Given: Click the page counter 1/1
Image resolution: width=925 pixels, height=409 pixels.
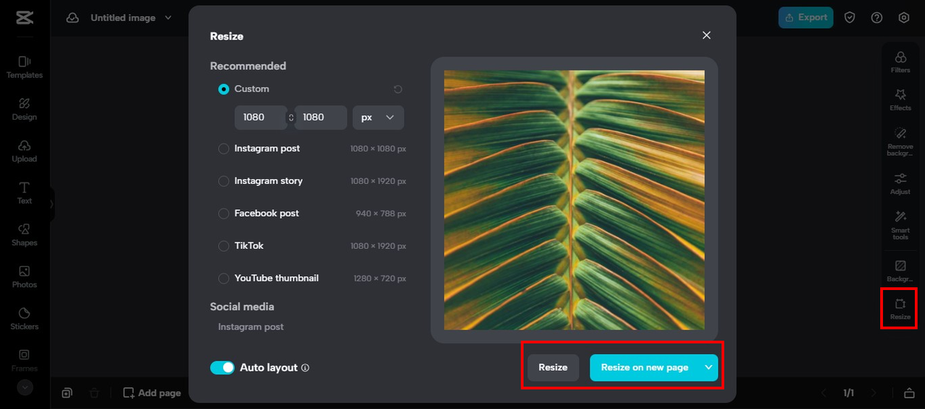Looking at the screenshot, I should click(x=849, y=393).
